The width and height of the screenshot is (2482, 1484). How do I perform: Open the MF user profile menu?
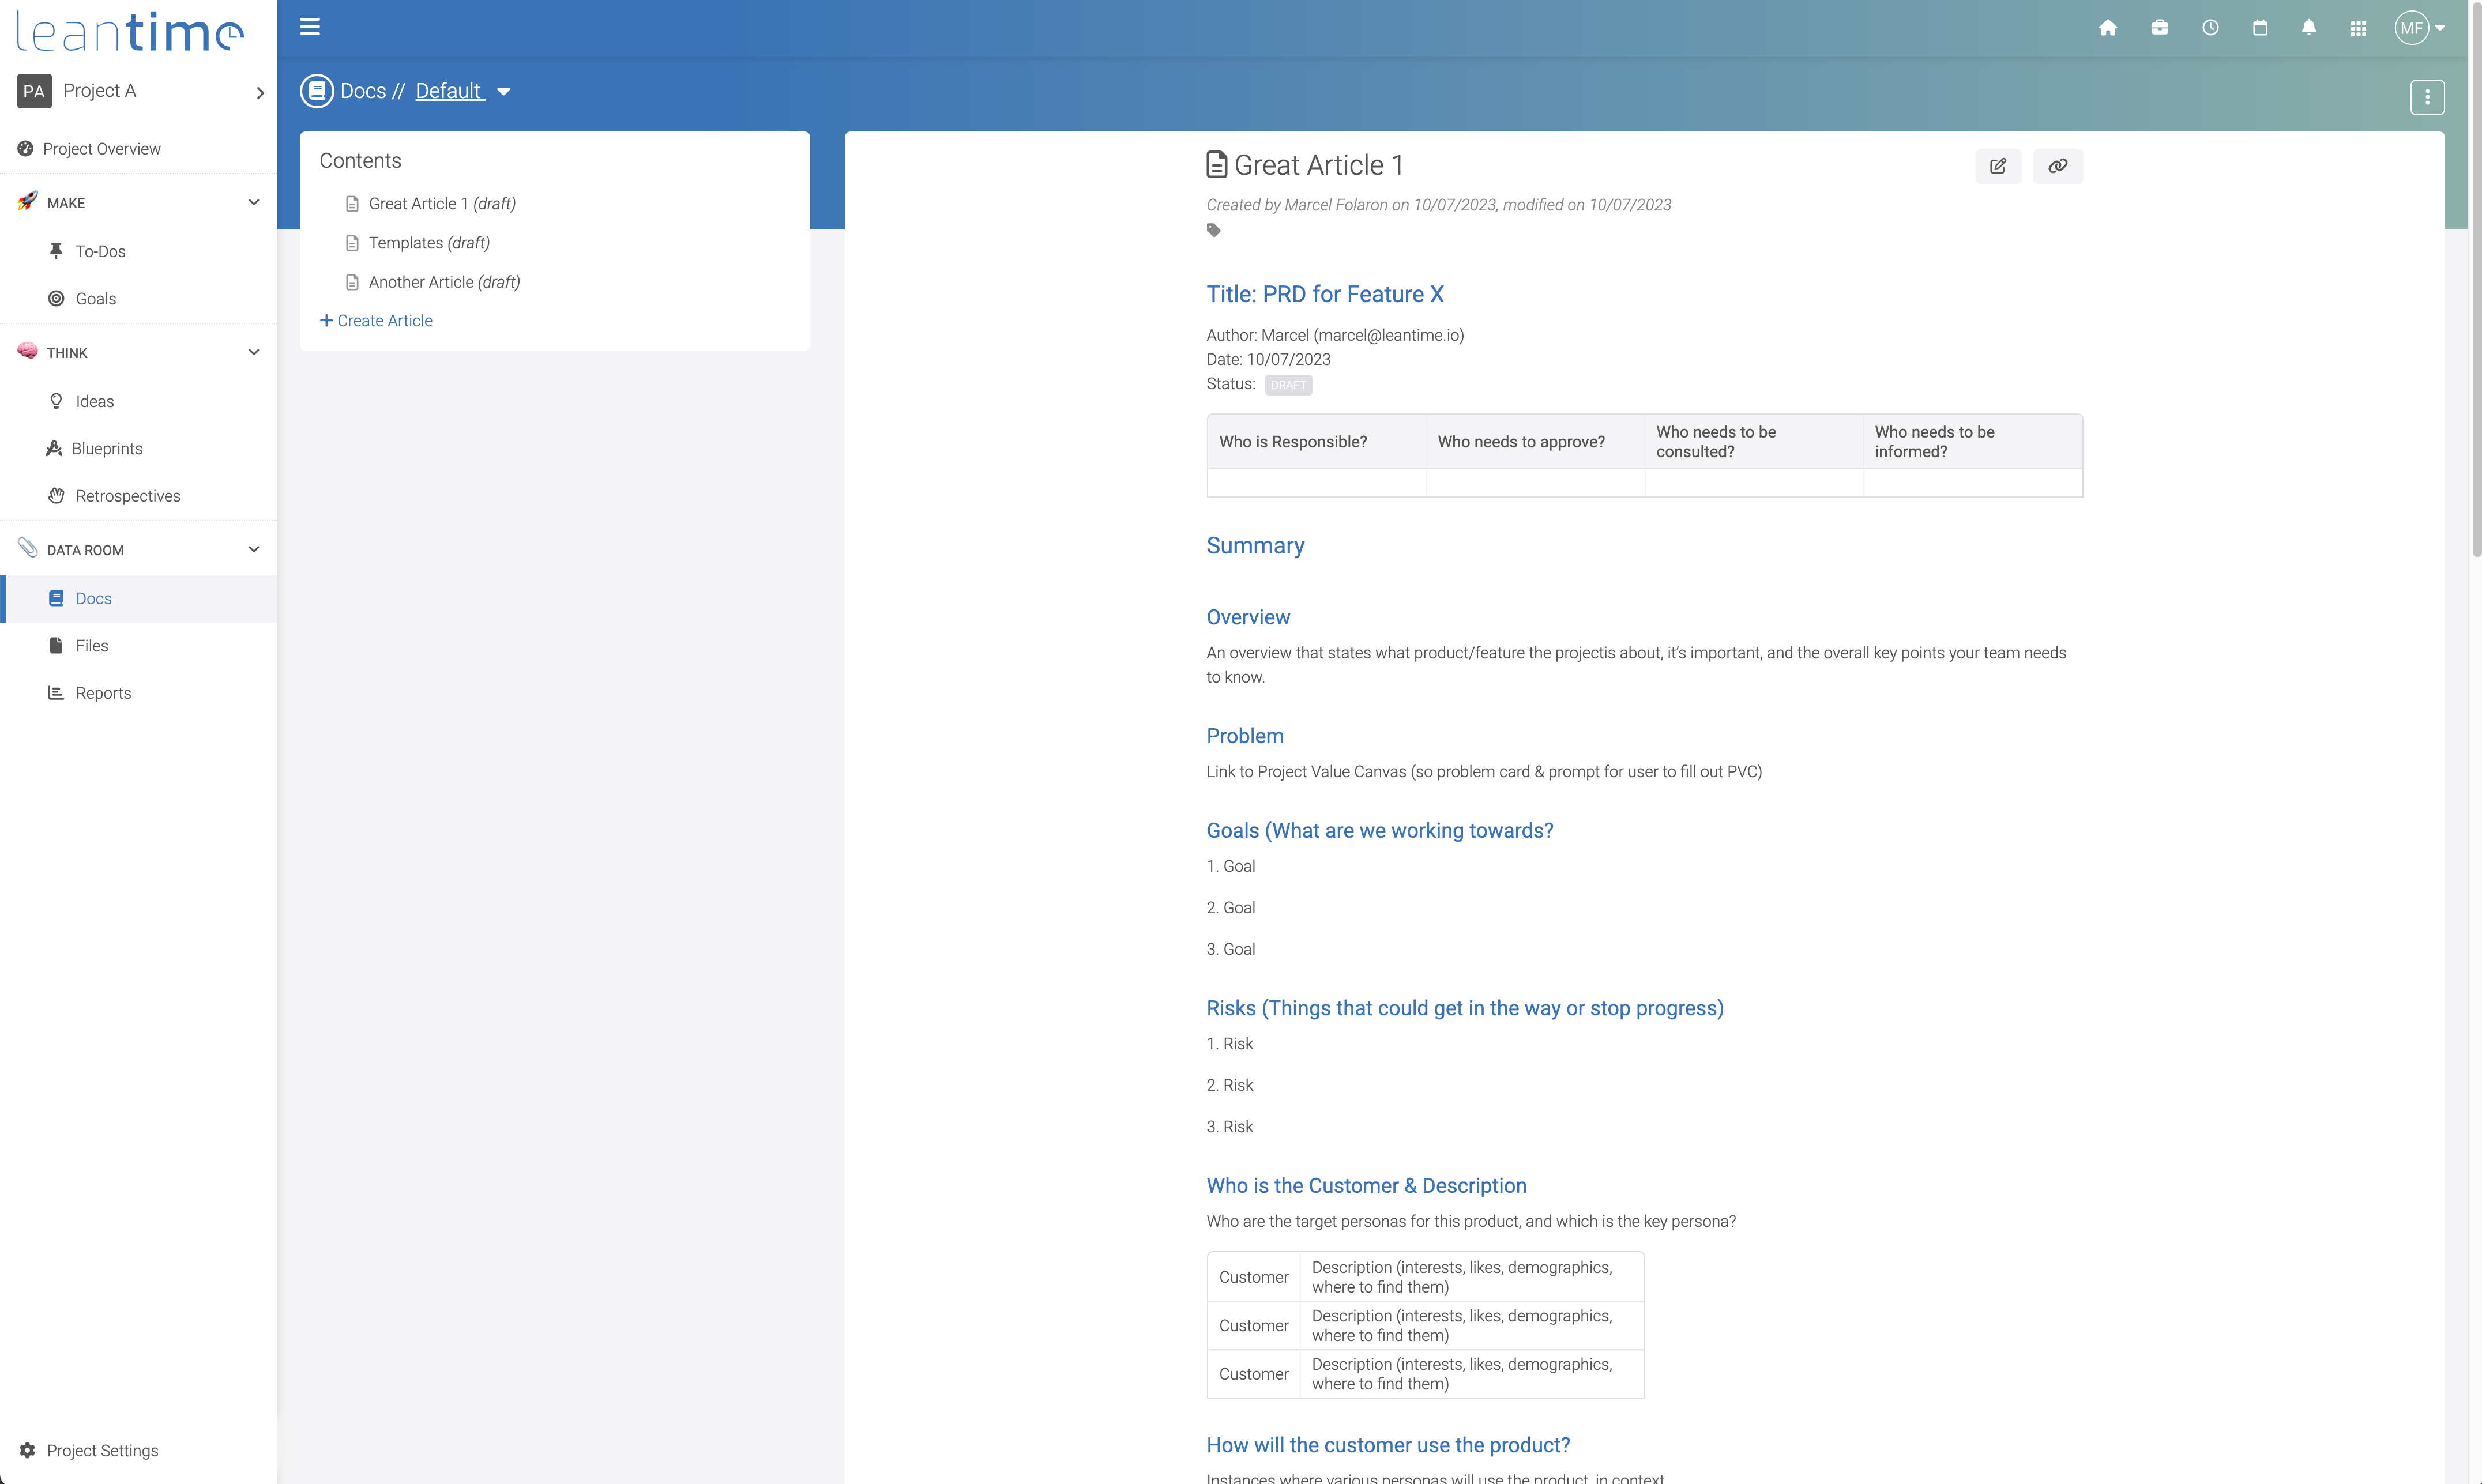click(x=2420, y=28)
